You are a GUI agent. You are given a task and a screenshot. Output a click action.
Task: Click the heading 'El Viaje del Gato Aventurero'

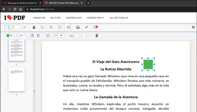[x=116, y=62]
